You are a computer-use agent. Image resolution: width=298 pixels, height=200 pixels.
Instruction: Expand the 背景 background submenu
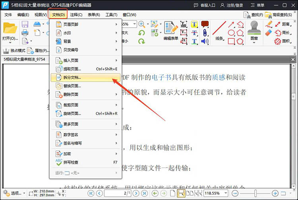click(85, 41)
